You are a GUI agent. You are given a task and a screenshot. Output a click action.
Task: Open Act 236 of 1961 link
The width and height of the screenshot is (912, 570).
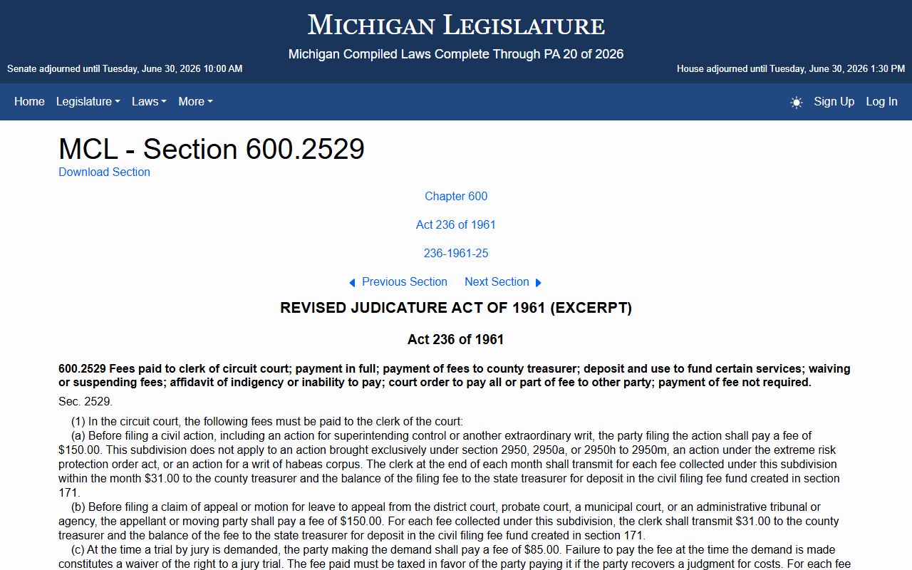click(456, 224)
